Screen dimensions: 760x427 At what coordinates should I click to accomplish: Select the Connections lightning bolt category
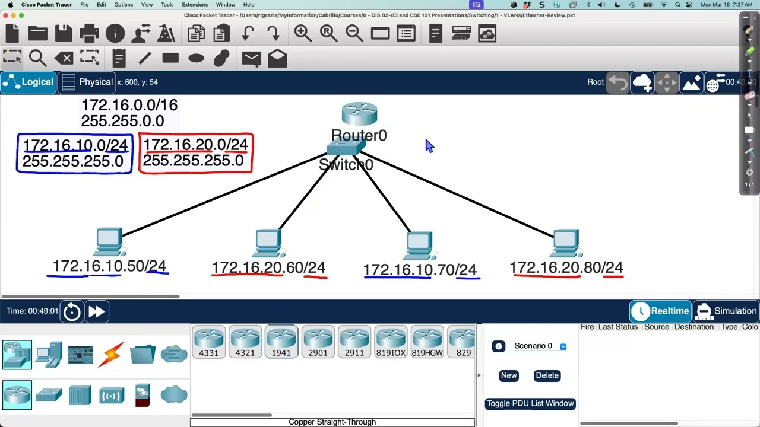pos(111,354)
